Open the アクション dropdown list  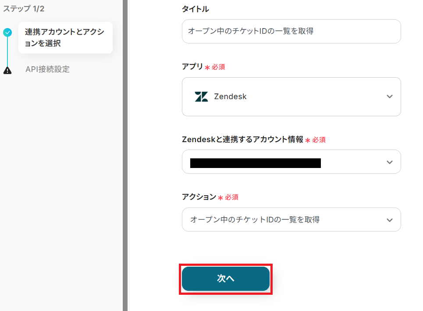pyautogui.click(x=291, y=220)
